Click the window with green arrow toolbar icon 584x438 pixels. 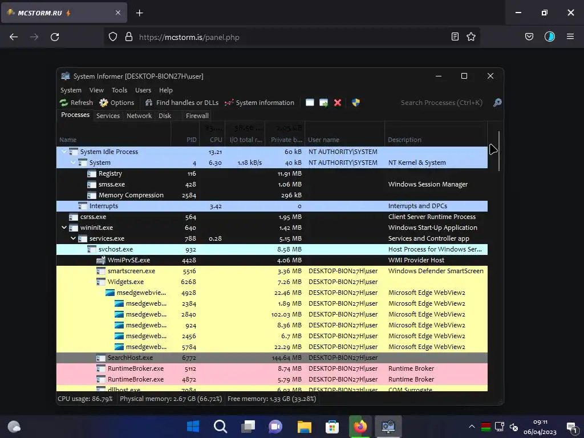(x=324, y=103)
